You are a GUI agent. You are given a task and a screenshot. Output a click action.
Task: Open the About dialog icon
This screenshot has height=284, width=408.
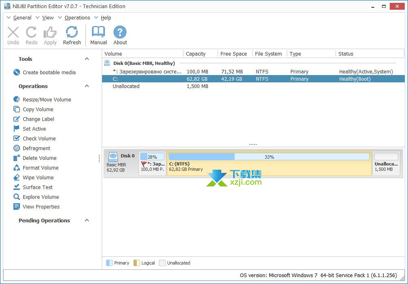coord(120,32)
